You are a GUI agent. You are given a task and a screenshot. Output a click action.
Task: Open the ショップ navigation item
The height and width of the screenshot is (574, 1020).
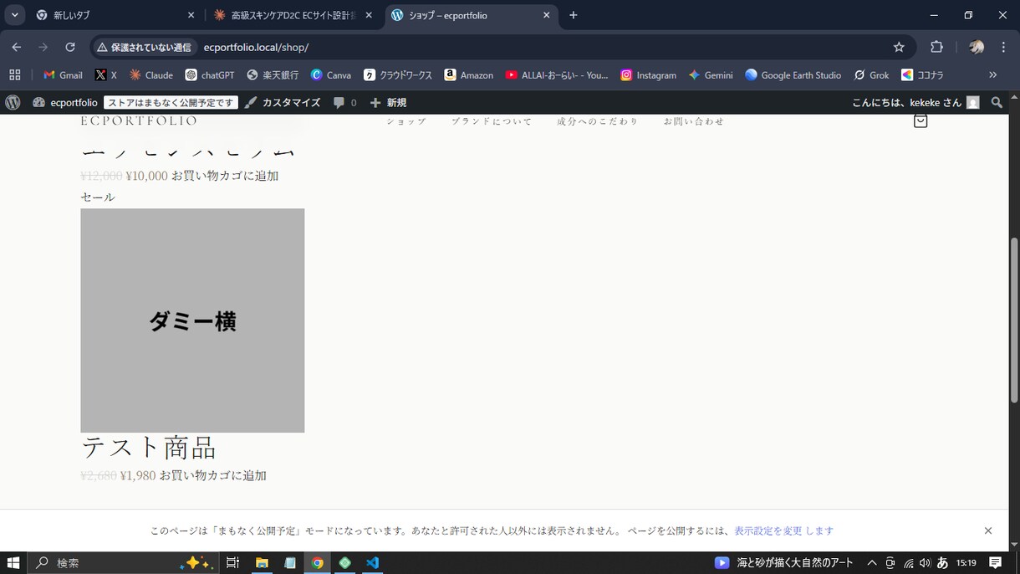coord(406,121)
